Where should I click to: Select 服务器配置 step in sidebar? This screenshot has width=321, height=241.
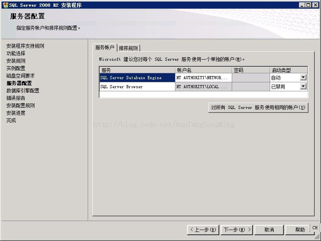(19, 83)
